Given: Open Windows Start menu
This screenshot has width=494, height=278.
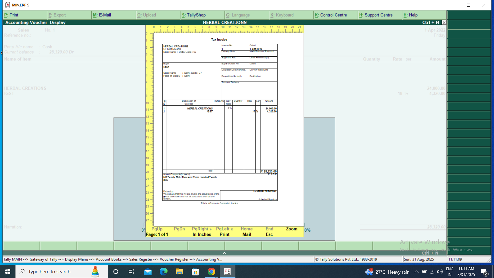Looking at the screenshot, I should [8, 272].
